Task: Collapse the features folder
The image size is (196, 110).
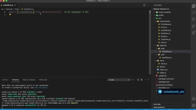Action: (171, 46)
